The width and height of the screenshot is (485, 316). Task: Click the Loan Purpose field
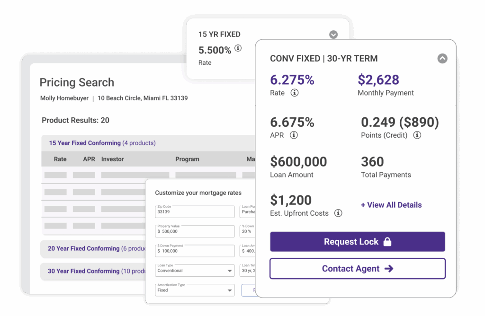247,212
